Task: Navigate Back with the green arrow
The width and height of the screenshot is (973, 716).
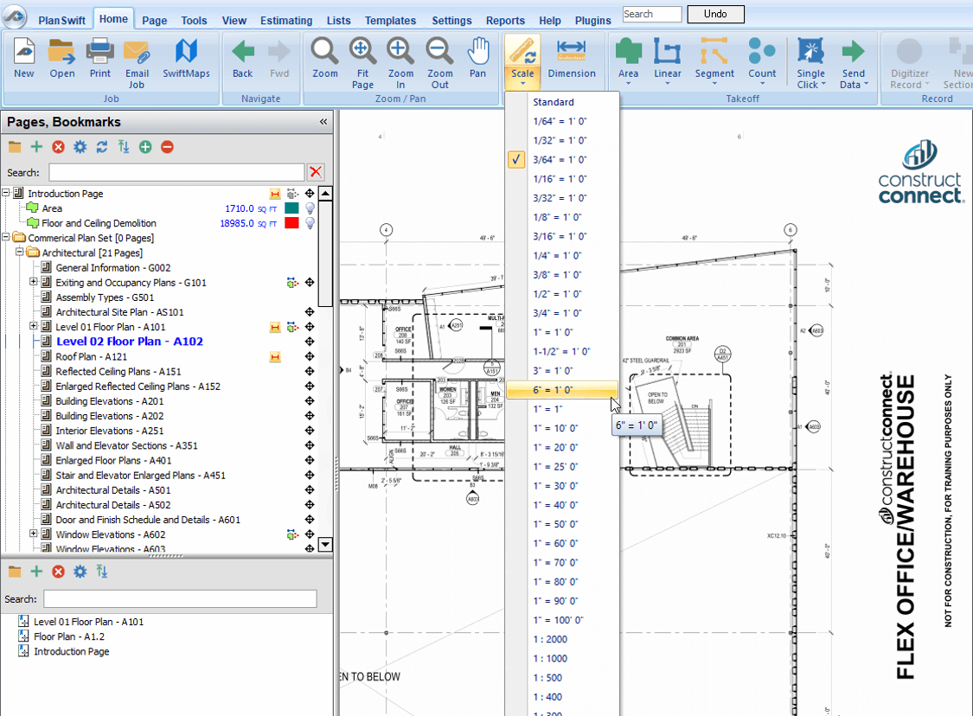Action: [243, 52]
